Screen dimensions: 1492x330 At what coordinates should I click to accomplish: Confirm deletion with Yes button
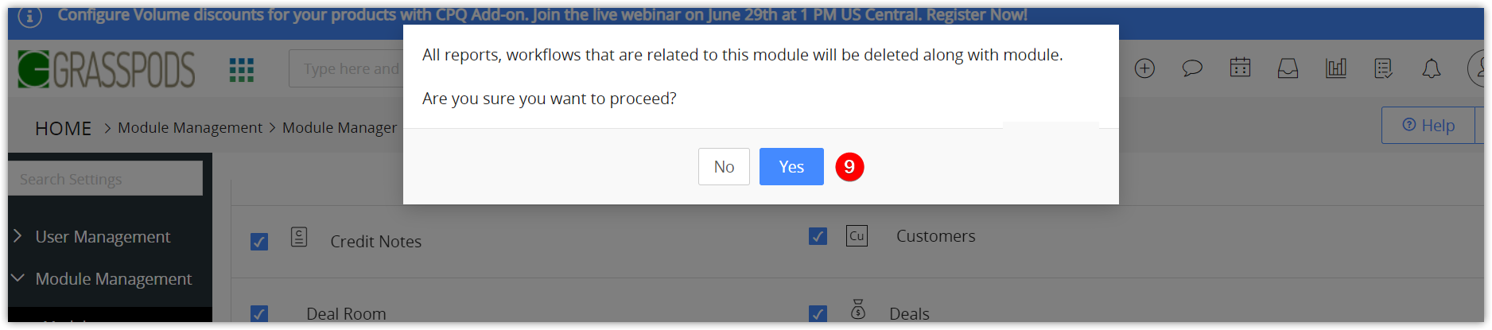point(791,167)
